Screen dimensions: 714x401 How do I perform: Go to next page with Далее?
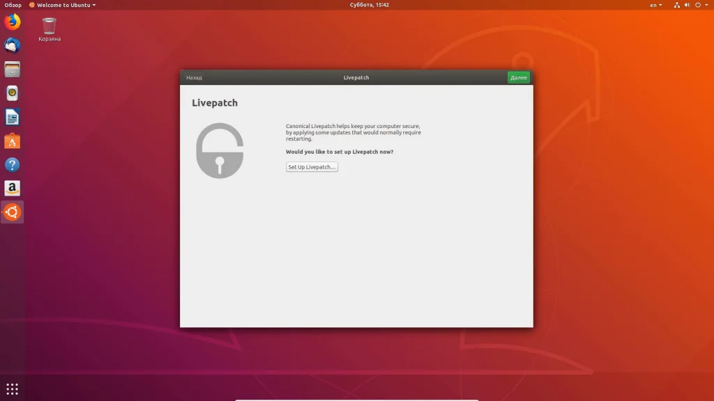tap(519, 77)
